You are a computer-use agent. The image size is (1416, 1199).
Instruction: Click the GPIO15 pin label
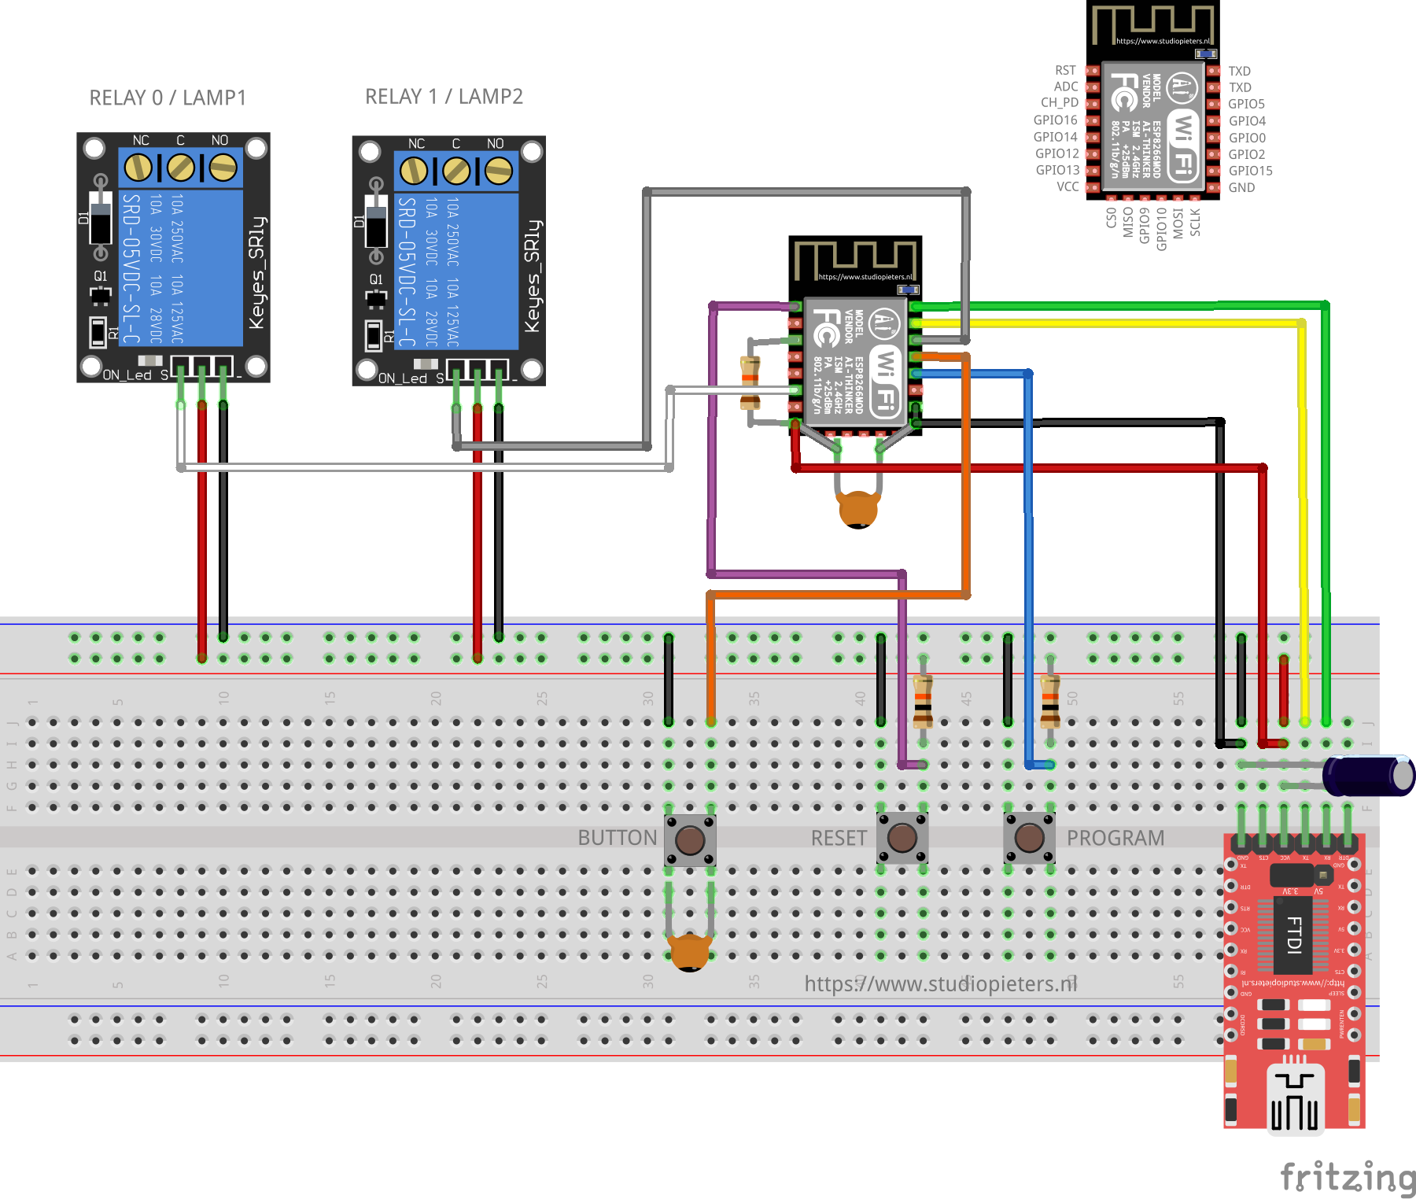(x=1250, y=172)
